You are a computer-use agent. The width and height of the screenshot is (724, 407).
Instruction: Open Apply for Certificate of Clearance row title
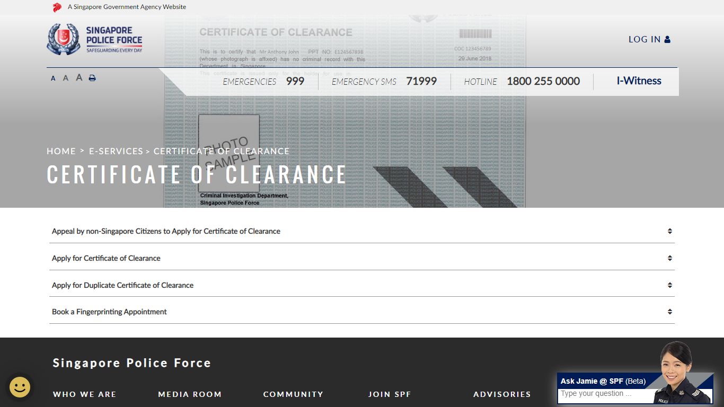click(x=106, y=258)
